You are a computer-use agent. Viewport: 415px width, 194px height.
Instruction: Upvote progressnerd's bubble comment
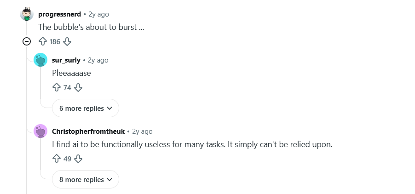(x=43, y=41)
